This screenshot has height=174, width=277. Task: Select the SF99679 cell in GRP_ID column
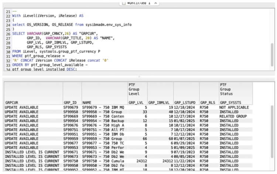point(71,107)
